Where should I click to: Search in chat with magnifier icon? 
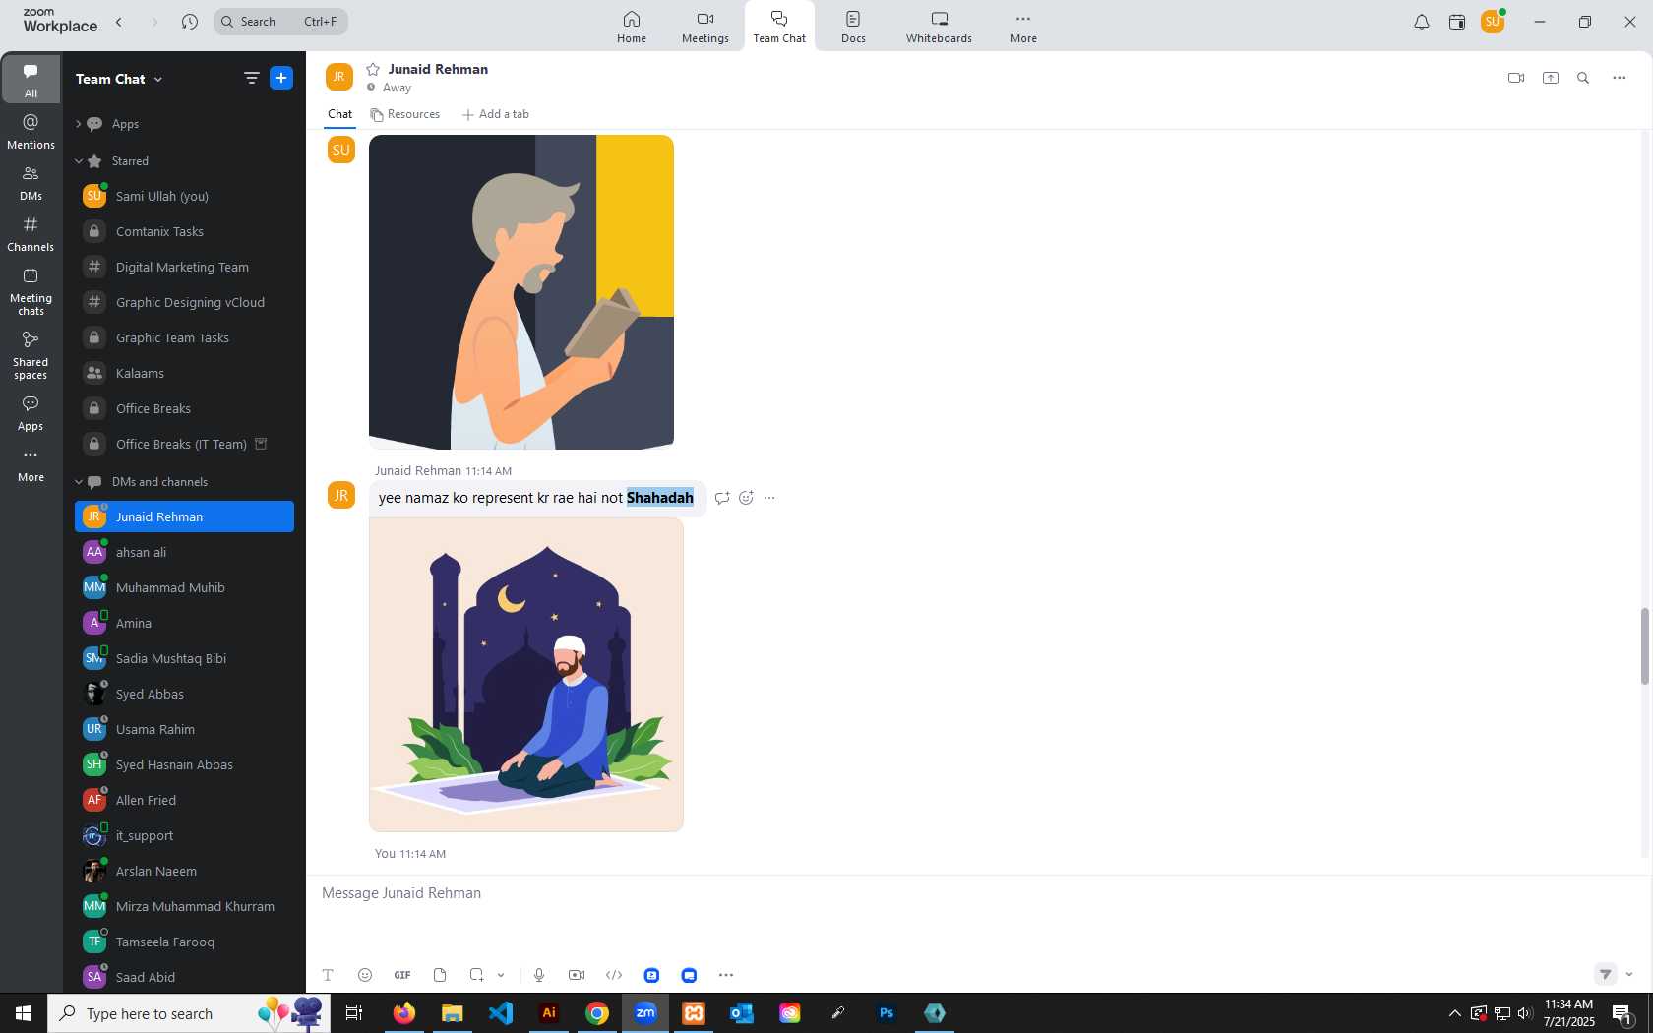(x=1583, y=78)
